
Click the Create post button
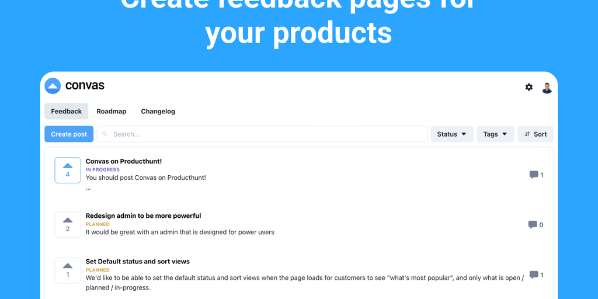pos(69,134)
